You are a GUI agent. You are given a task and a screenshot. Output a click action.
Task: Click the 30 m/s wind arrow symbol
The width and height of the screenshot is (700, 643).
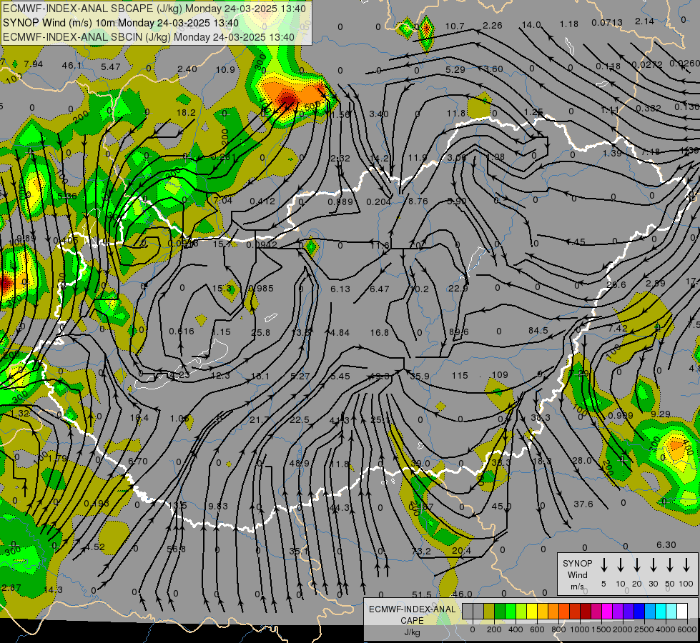(653, 565)
